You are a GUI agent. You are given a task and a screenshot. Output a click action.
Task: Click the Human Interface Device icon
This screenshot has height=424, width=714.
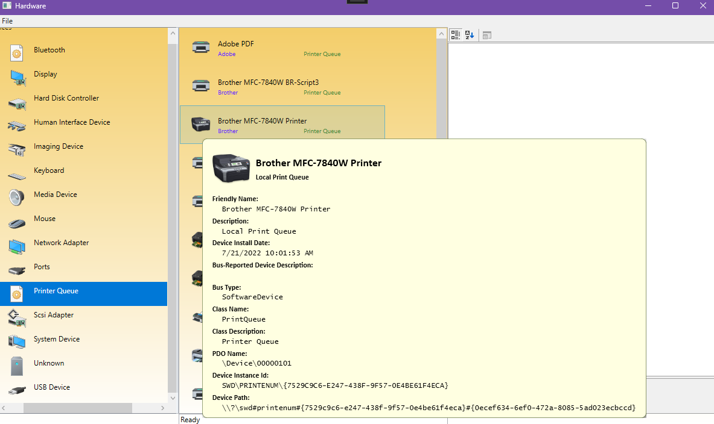coord(17,126)
